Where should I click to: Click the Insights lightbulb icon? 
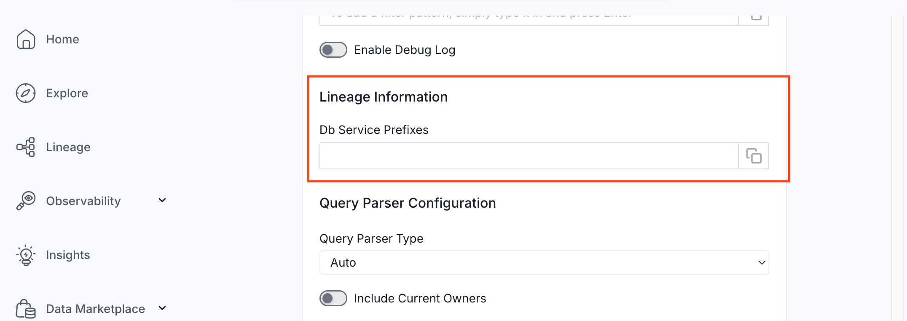click(26, 255)
